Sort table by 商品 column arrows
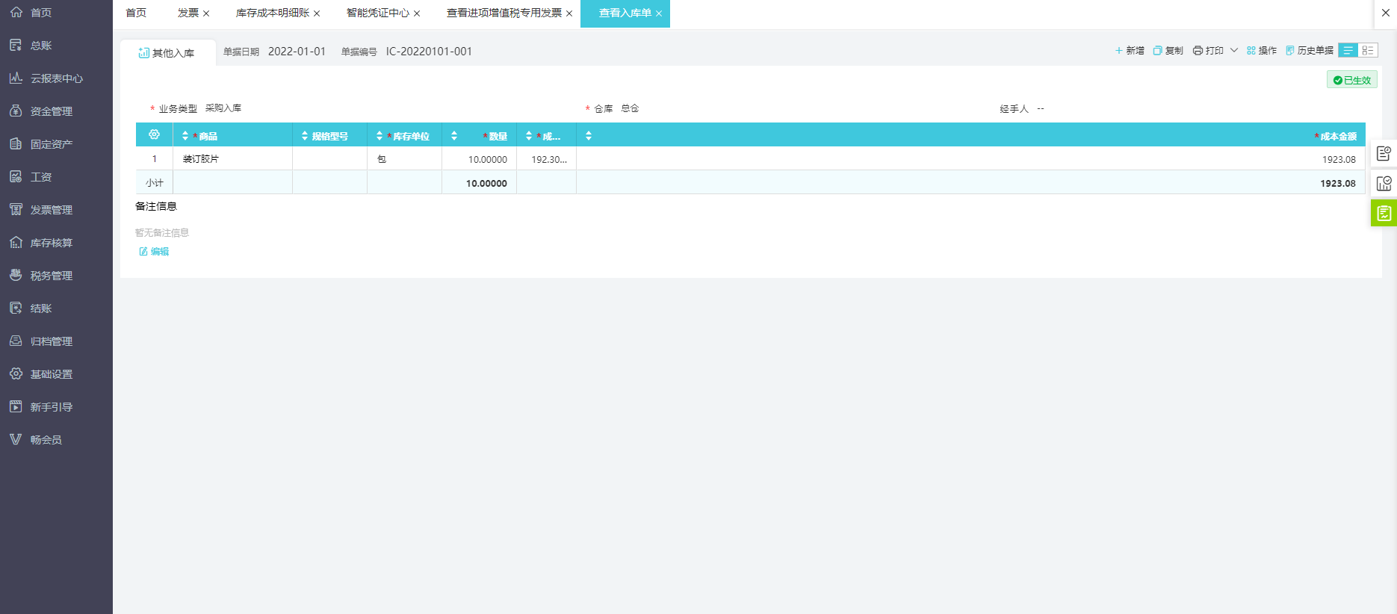The height and width of the screenshot is (614, 1397). coord(185,136)
